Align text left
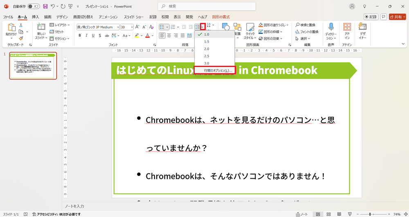 click(x=162, y=36)
